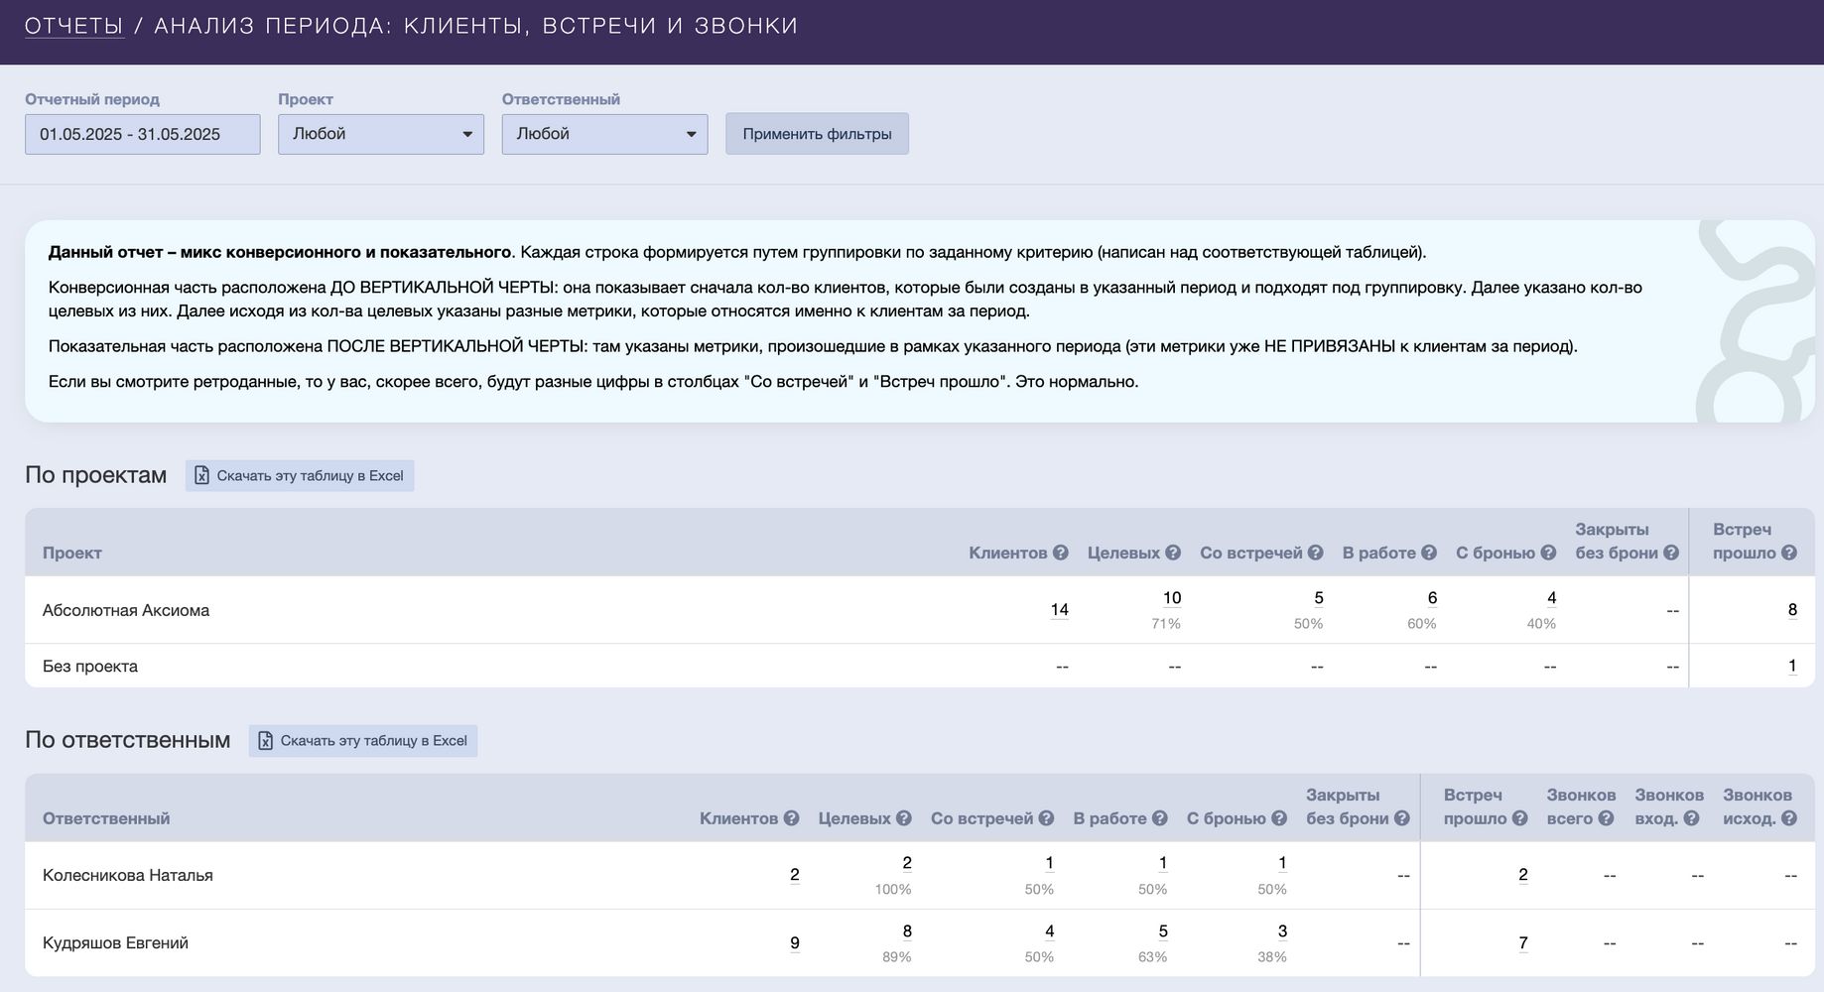Click the По проектам section heading

(96, 475)
